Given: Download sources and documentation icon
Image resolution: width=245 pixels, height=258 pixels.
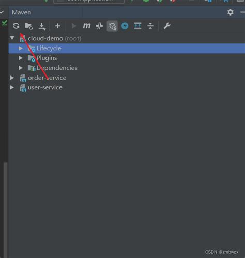Looking at the screenshot, I should 42,26.
